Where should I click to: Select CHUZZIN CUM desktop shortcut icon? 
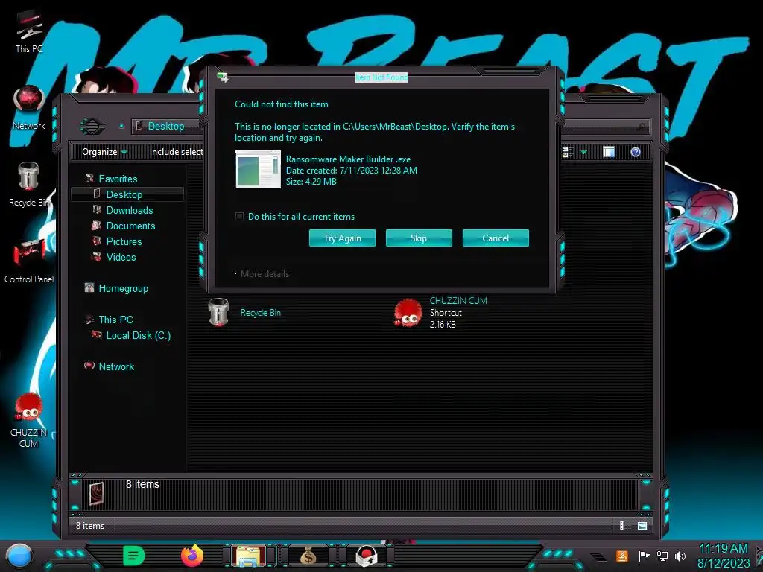click(29, 420)
